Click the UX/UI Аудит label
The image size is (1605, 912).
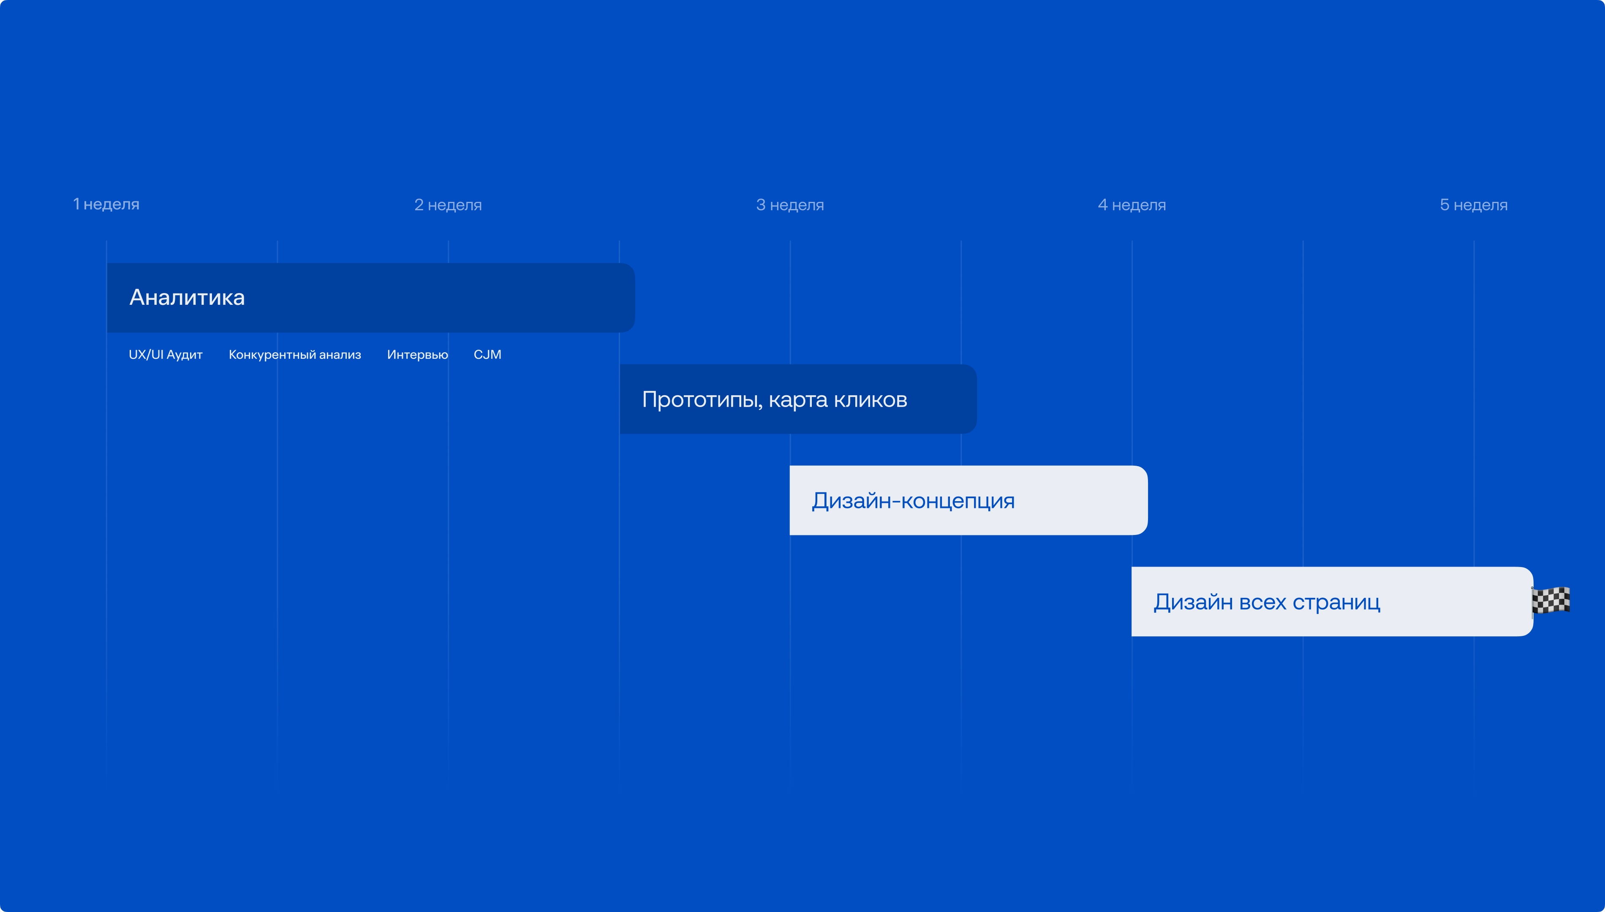tap(166, 355)
